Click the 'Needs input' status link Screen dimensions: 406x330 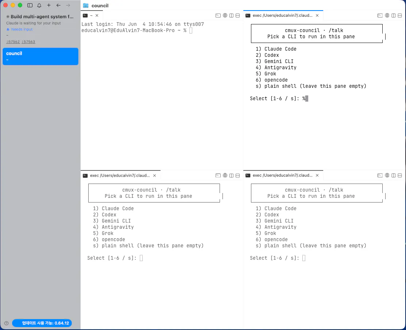22,29
